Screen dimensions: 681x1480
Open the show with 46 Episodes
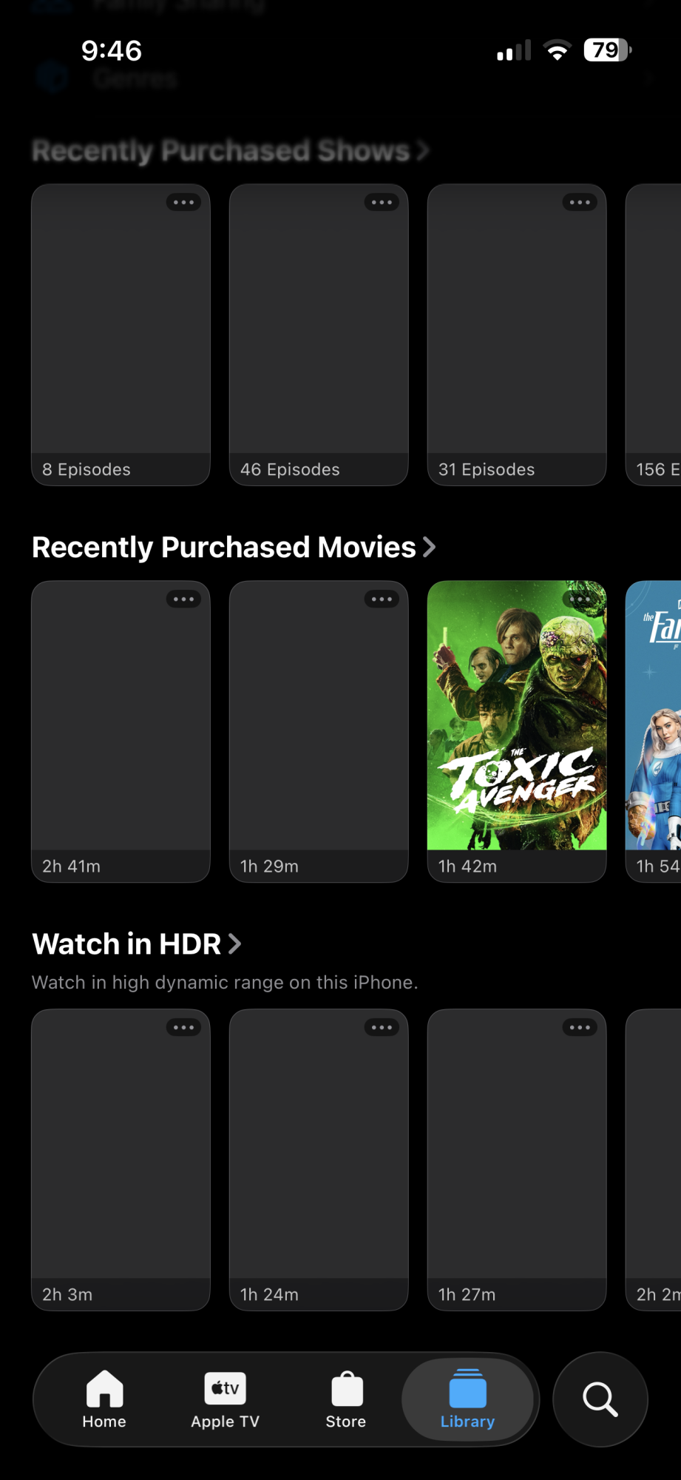[x=319, y=334]
